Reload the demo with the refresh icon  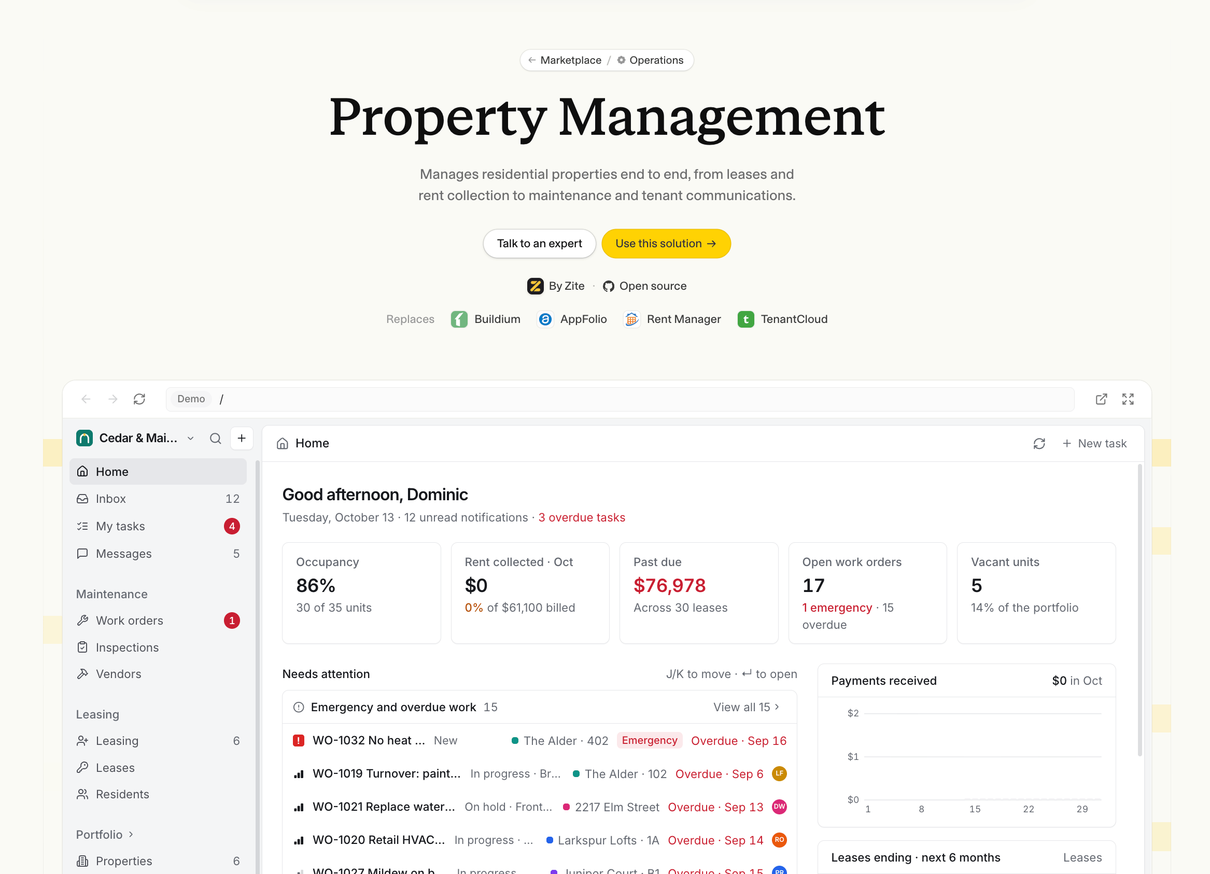click(139, 399)
